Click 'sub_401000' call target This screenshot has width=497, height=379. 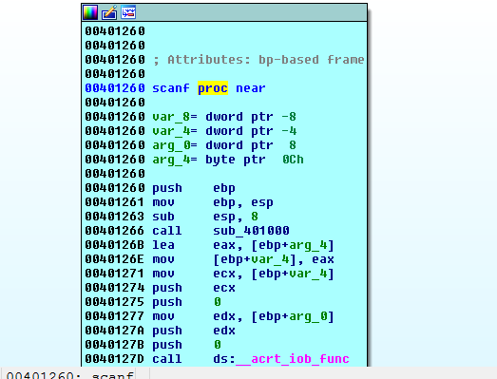coord(251,231)
